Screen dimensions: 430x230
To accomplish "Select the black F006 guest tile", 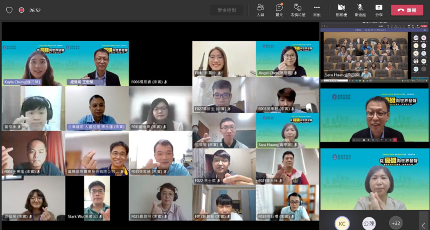I will [160, 64].
